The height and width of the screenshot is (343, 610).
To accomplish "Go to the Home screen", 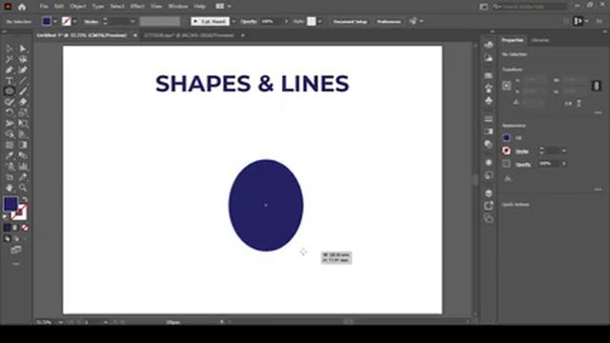I will [22, 7].
